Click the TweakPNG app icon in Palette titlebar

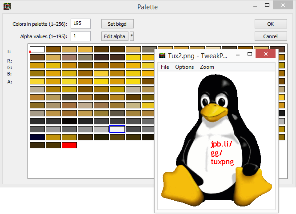(7, 7)
